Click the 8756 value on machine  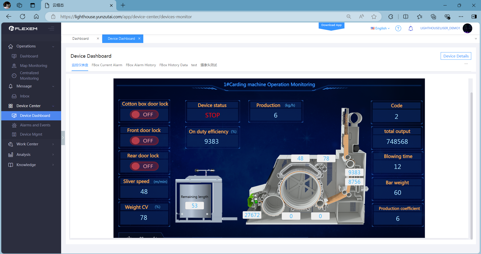[354, 182]
